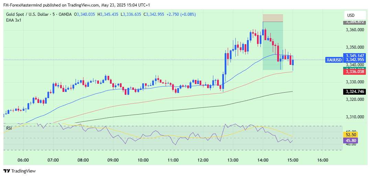Click the 3,330.000 price axis label
This screenshot has width=371, height=177.
355,82
